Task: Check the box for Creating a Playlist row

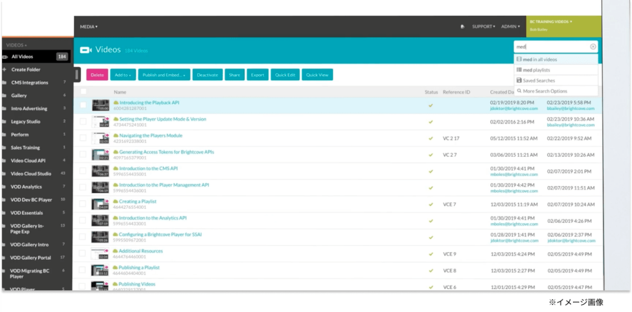Action: (x=83, y=204)
